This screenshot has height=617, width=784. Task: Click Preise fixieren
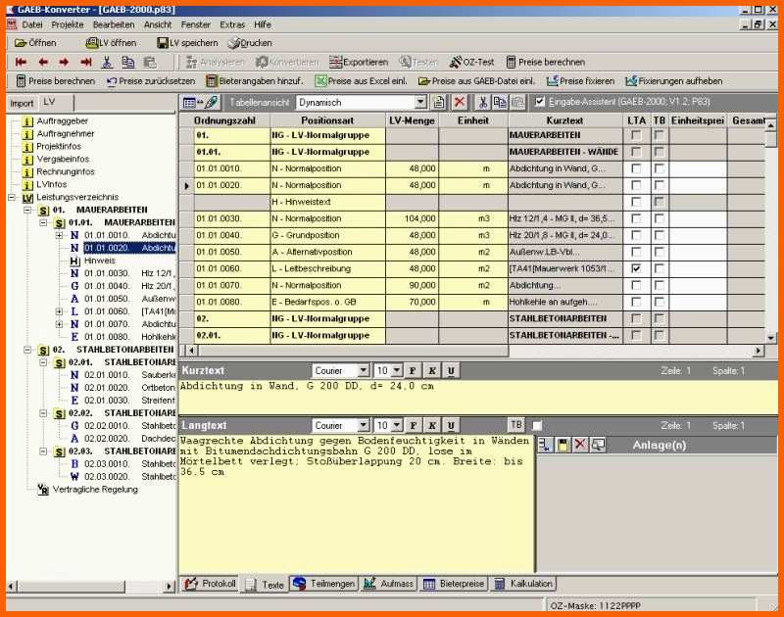[580, 81]
